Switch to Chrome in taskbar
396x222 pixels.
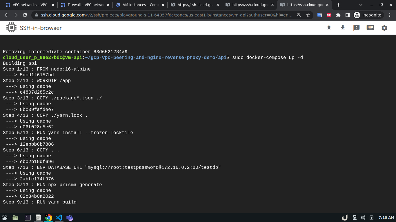click(49, 218)
